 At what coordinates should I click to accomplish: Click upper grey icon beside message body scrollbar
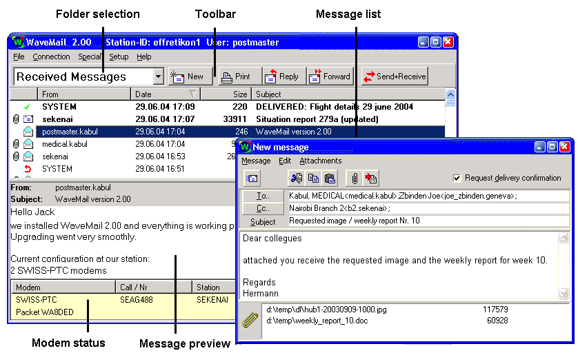pos(564,238)
